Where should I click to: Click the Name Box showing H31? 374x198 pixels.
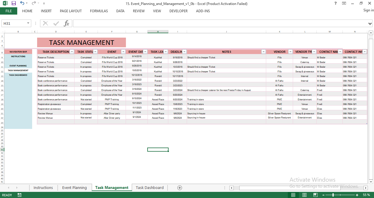point(14,23)
